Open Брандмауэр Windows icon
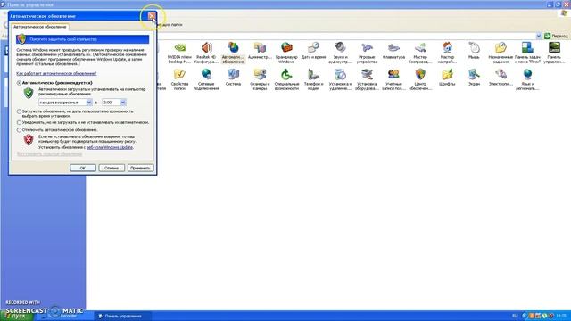This screenshot has width=571, height=321. [x=286, y=53]
